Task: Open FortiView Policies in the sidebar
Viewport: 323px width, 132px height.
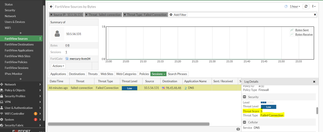Action: (x=16, y=62)
